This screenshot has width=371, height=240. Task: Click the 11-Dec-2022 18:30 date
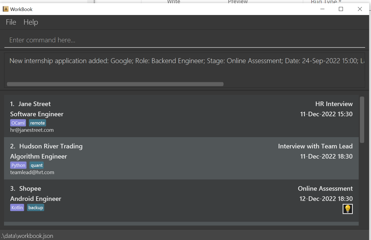pyautogui.click(x=327, y=156)
